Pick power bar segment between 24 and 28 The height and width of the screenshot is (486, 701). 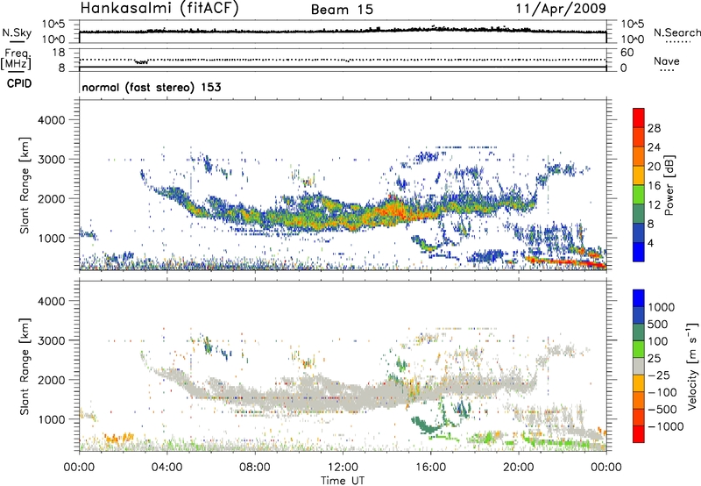[x=639, y=137]
